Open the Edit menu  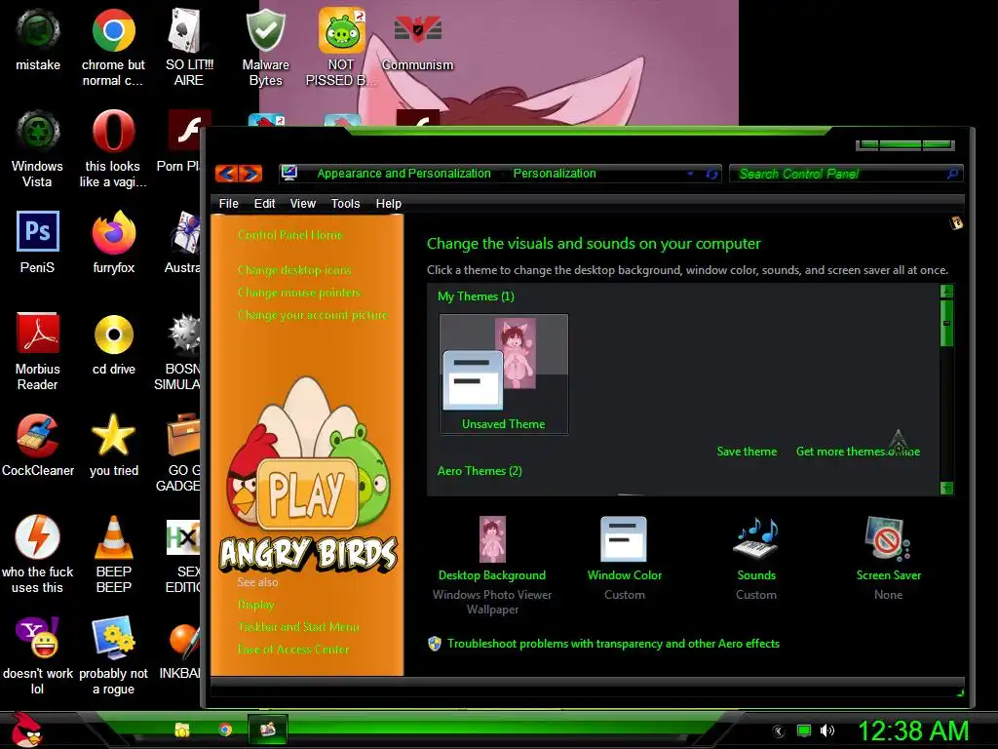(264, 203)
